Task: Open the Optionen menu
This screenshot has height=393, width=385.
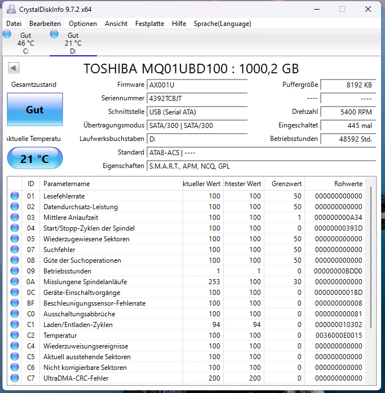Action: click(x=83, y=24)
